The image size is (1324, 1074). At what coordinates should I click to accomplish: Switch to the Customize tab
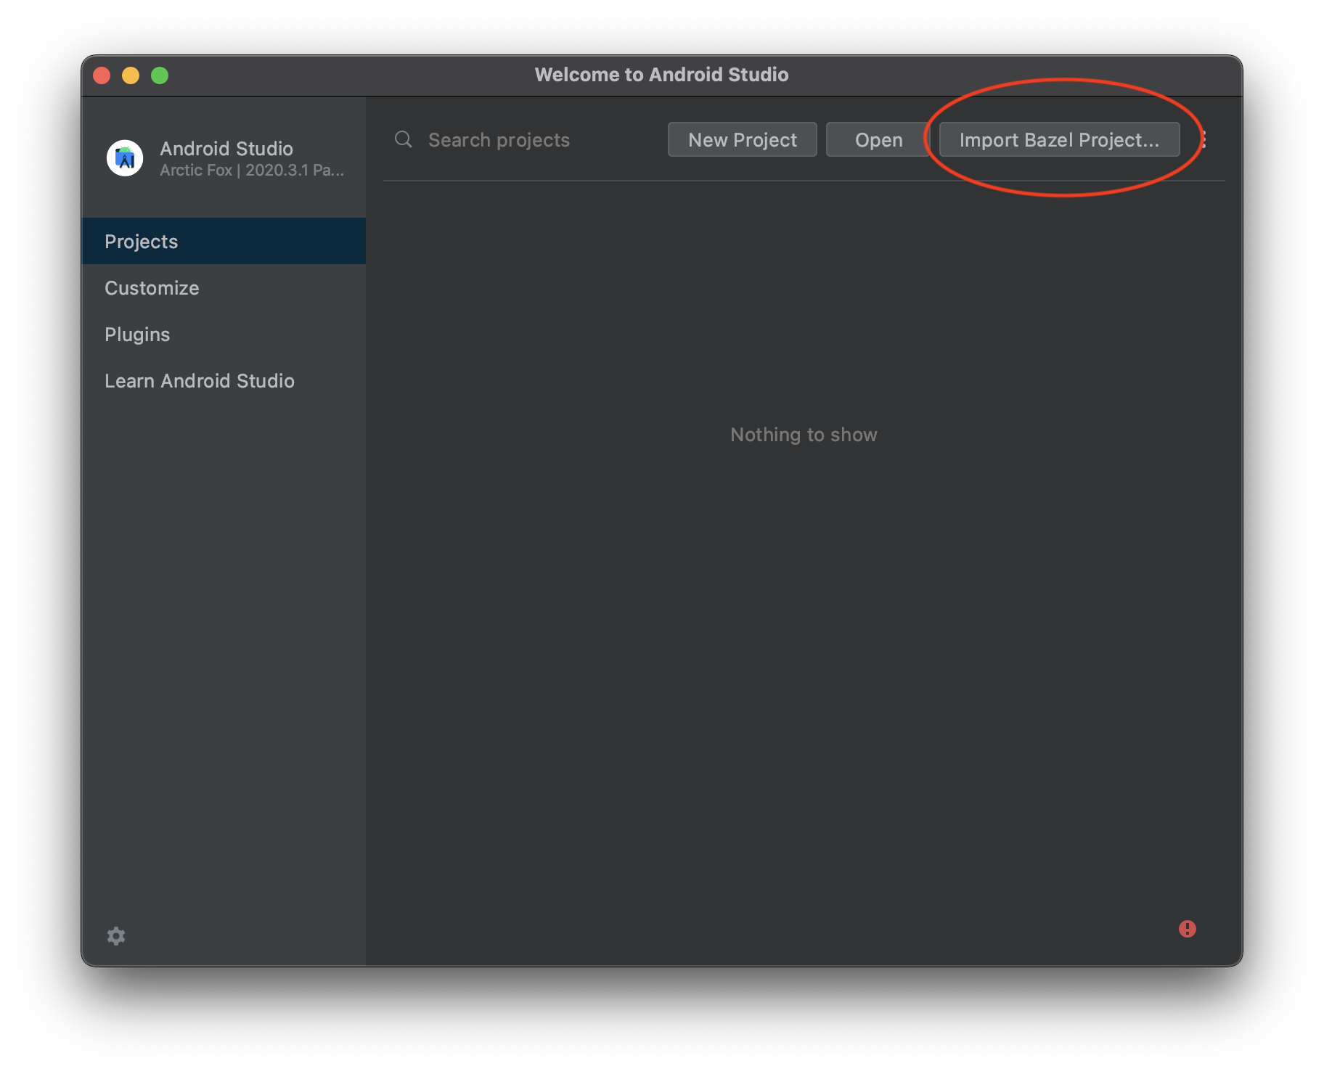click(x=224, y=287)
